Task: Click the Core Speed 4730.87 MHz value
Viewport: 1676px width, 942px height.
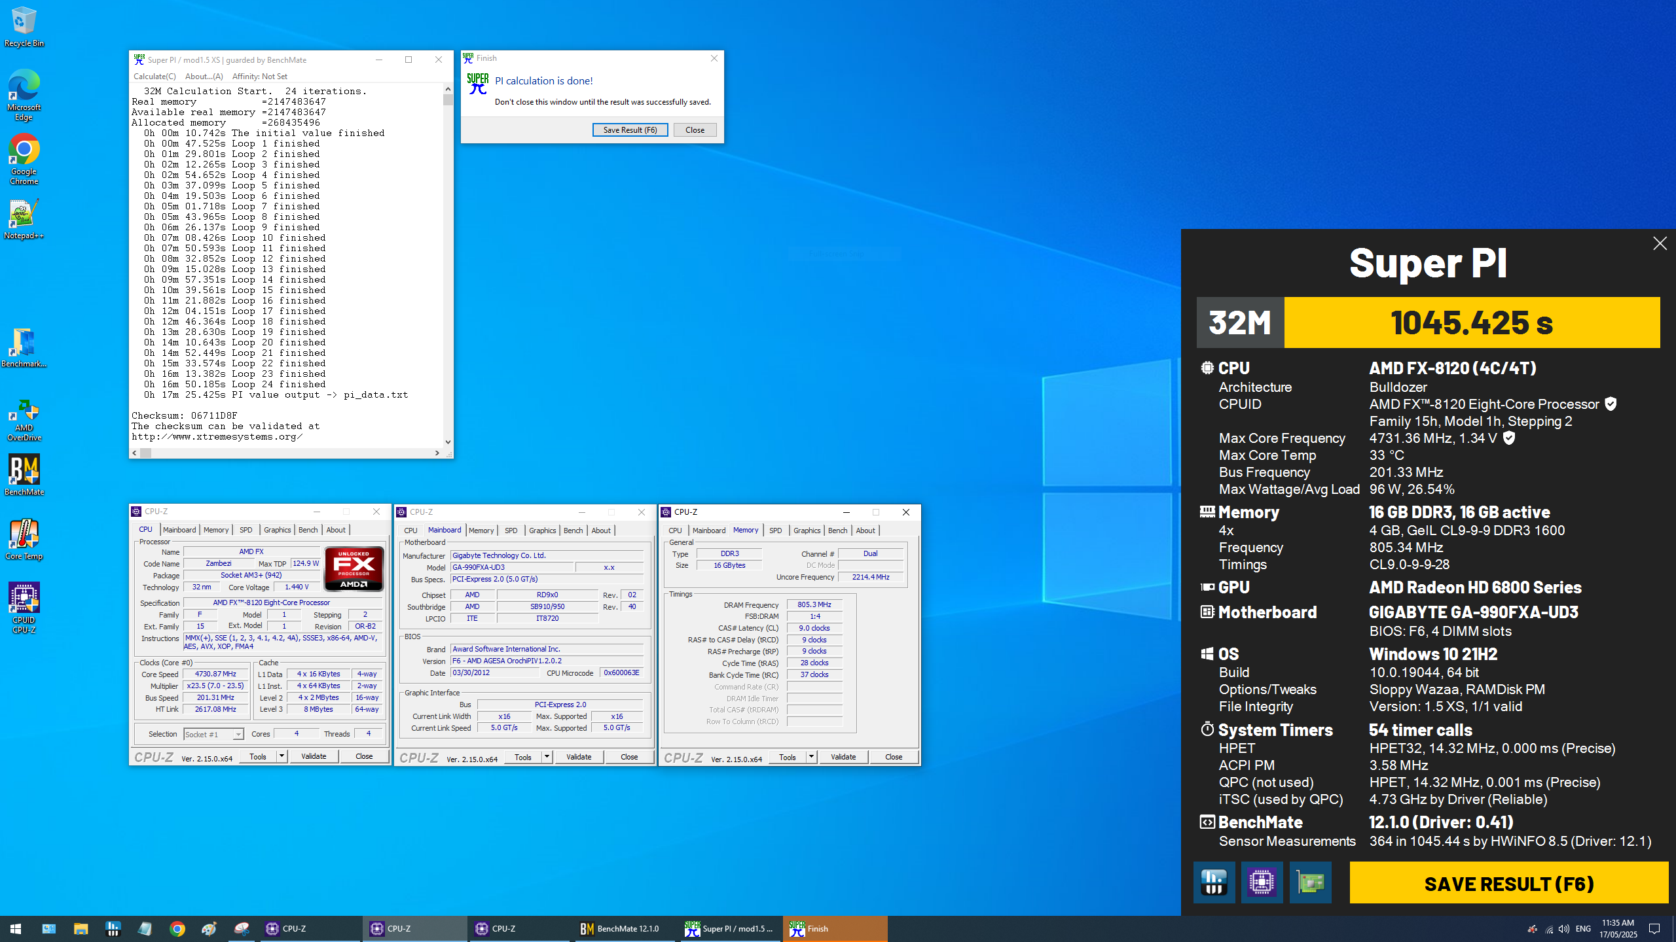Action: tap(215, 674)
